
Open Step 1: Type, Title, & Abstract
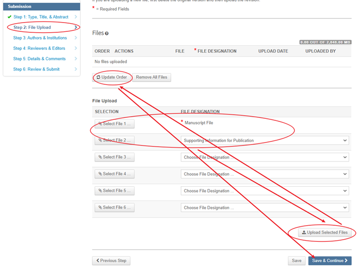(x=41, y=17)
